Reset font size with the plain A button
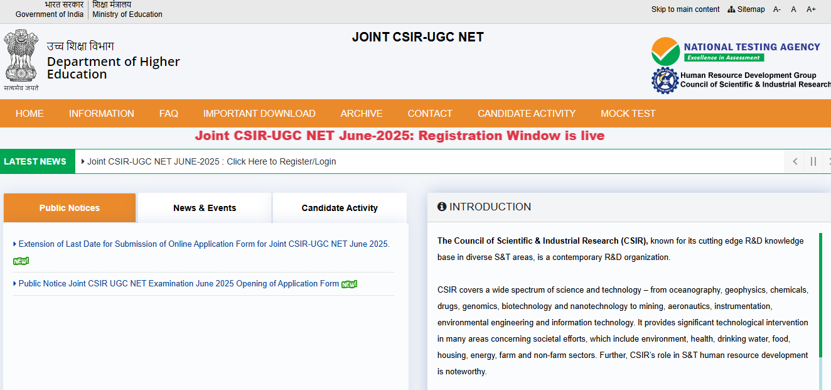This screenshot has width=831, height=390. coord(793,9)
